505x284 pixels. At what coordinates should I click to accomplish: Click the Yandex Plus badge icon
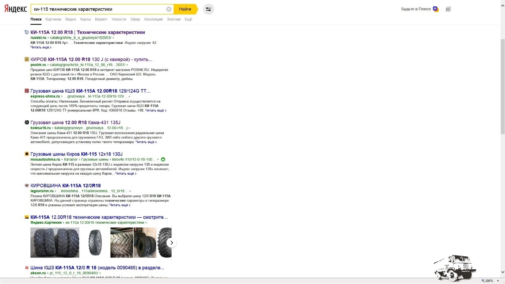pos(435,9)
